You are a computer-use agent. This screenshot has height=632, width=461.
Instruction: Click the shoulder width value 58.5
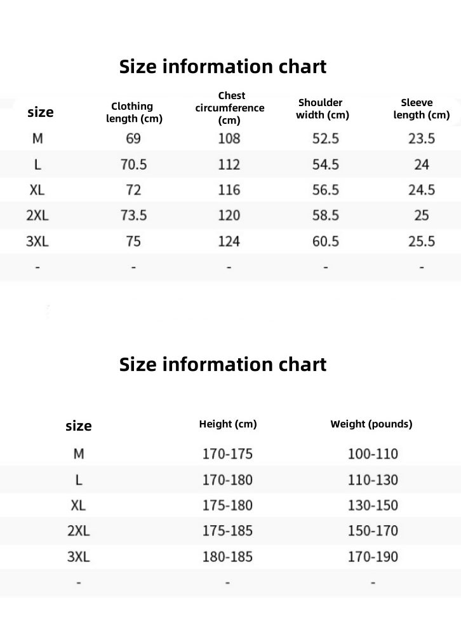tap(326, 215)
